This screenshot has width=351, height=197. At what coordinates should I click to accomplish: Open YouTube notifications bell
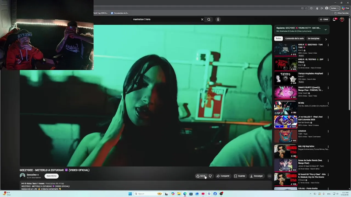tap(334, 19)
